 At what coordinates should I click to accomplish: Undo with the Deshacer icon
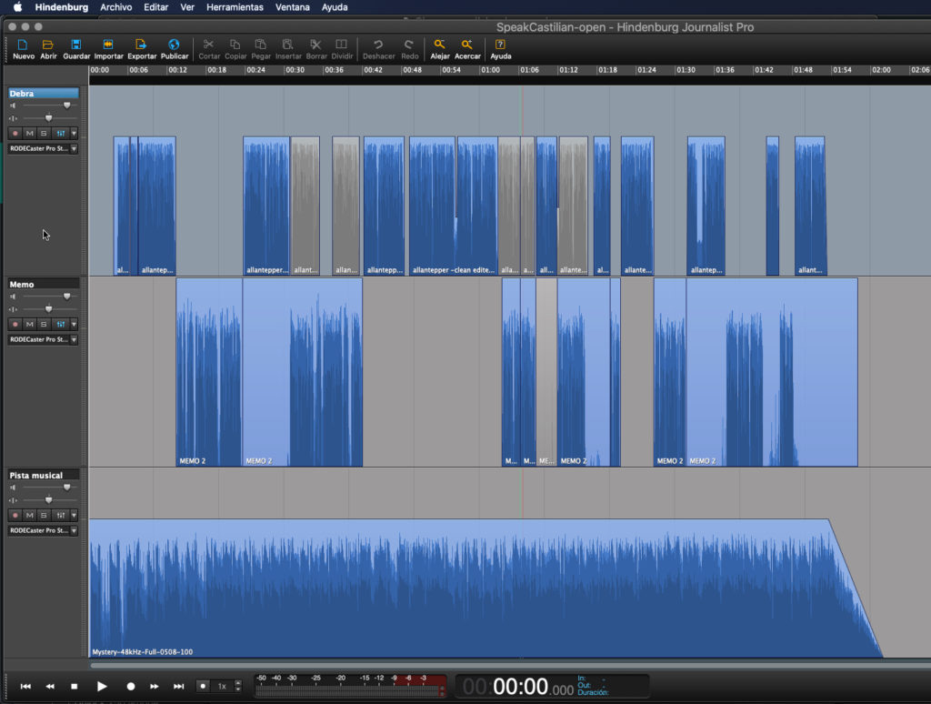point(378,49)
